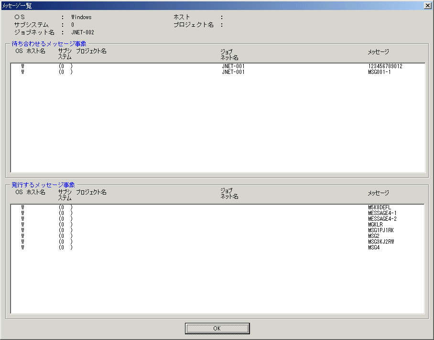434x340 pixels.
Task: Select the MSG2 message entry
Action: click(217, 236)
